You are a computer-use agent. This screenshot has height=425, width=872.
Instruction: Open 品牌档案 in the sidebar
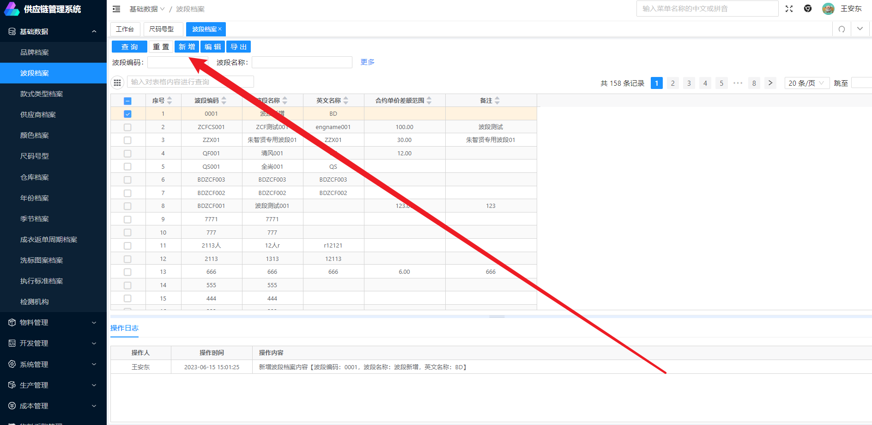(35, 53)
